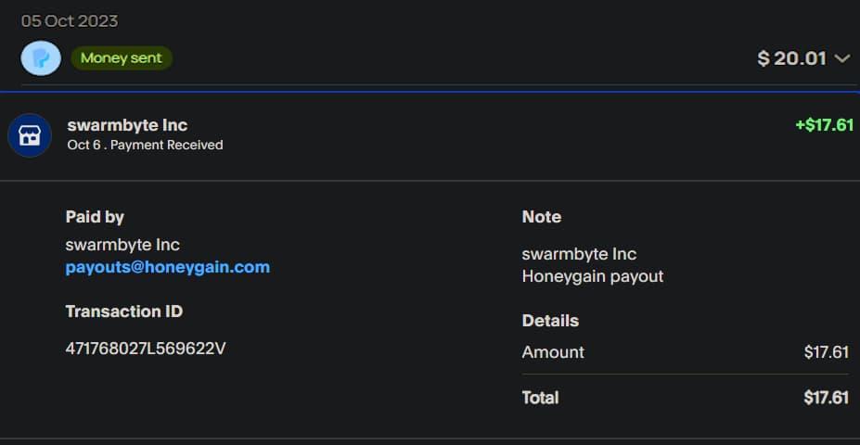Click the $20.01 sent amount
Viewport: 860px width, 445px height.
click(x=791, y=58)
